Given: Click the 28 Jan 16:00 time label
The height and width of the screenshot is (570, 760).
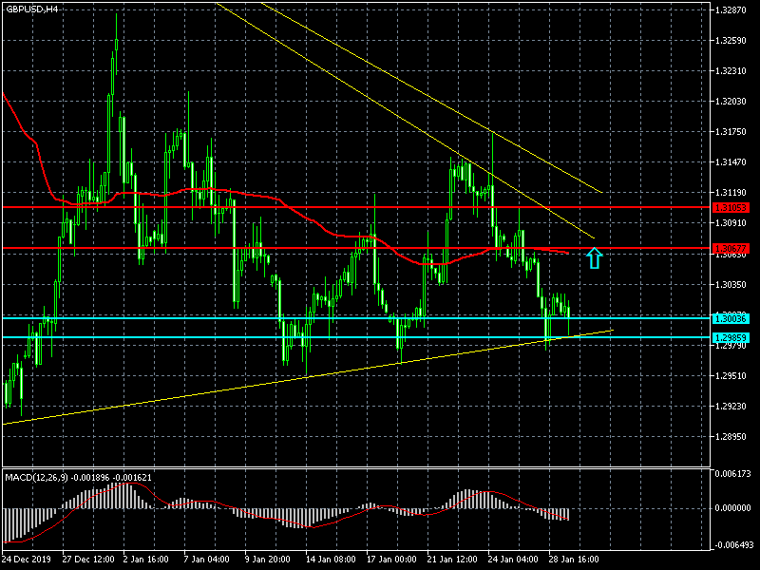Looking at the screenshot, I should [574, 560].
